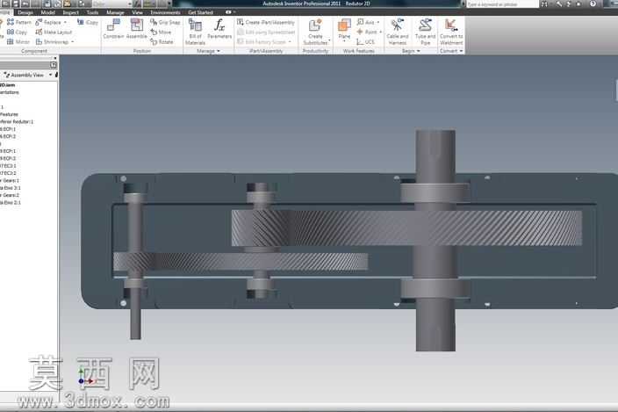Switch to the Inspect ribbon tab
This screenshot has height=412, width=618.
[71, 12]
